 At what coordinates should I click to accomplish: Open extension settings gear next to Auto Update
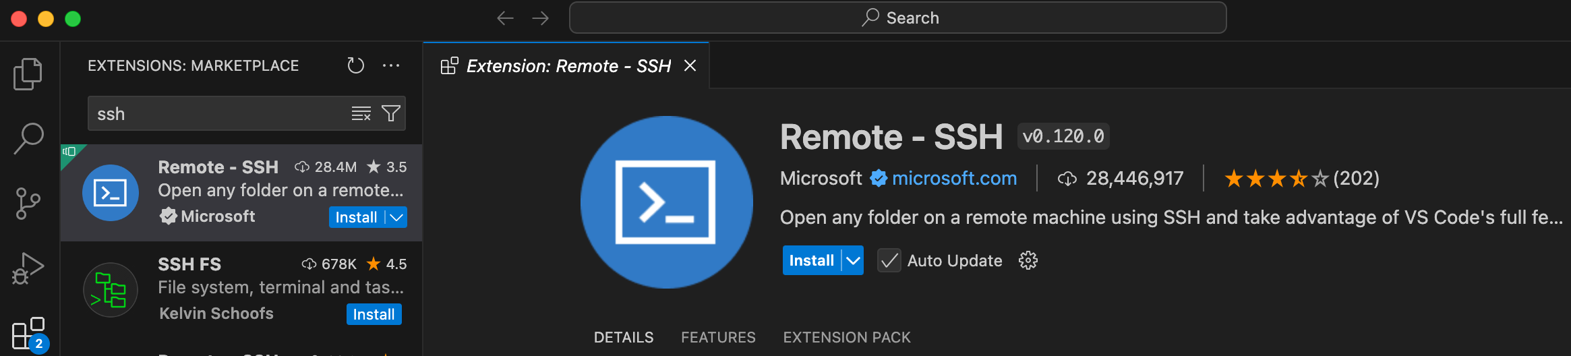pyautogui.click(x=1028, y=260)
